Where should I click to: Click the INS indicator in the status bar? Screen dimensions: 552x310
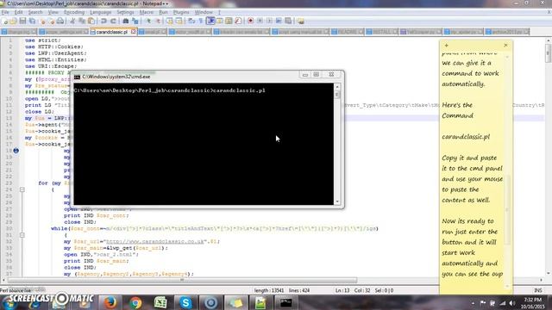click(538, 291)
